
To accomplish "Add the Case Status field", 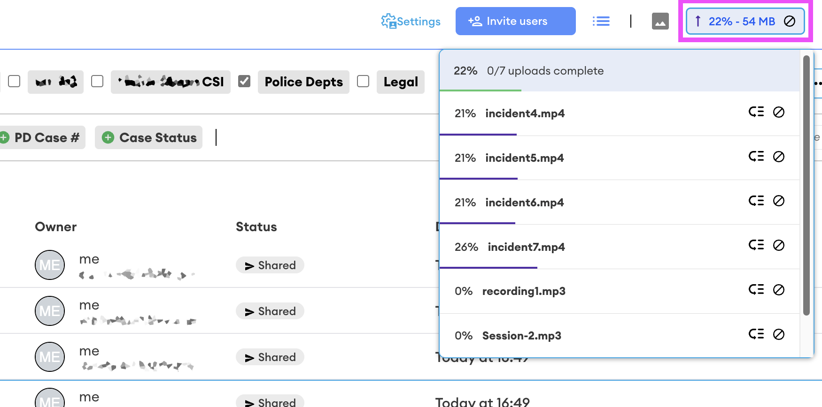I will [148, 137].
